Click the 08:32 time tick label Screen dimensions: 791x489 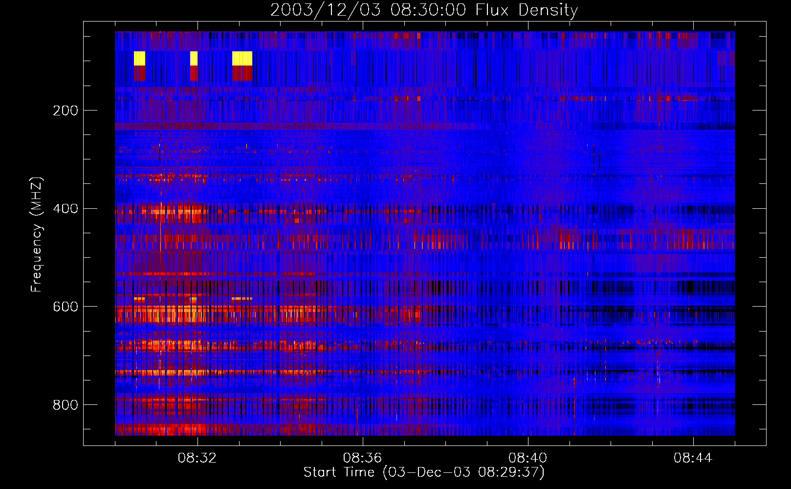tap(197, 458)
